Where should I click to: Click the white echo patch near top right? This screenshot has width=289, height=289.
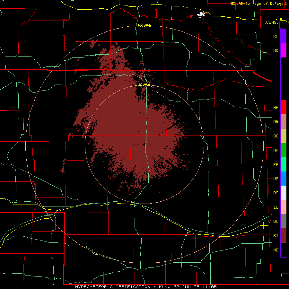point(200,14)
